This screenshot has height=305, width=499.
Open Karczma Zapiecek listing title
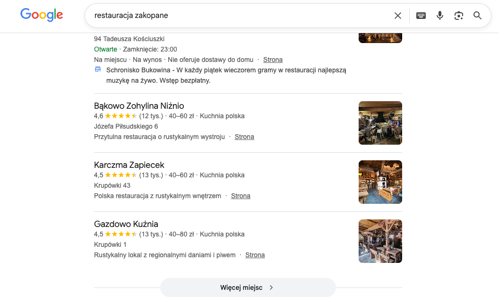pos(129,165)
